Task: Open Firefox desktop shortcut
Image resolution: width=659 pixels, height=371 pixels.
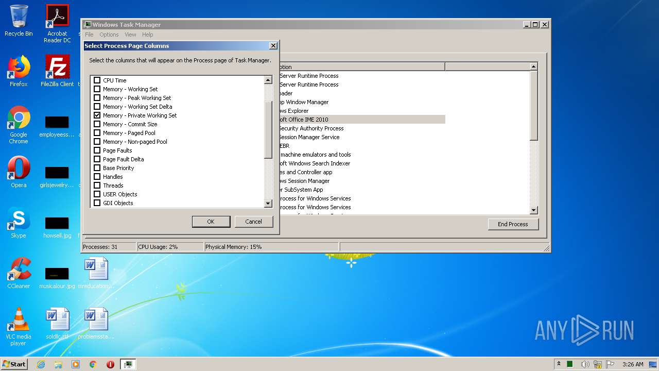Action: [19, 71]
